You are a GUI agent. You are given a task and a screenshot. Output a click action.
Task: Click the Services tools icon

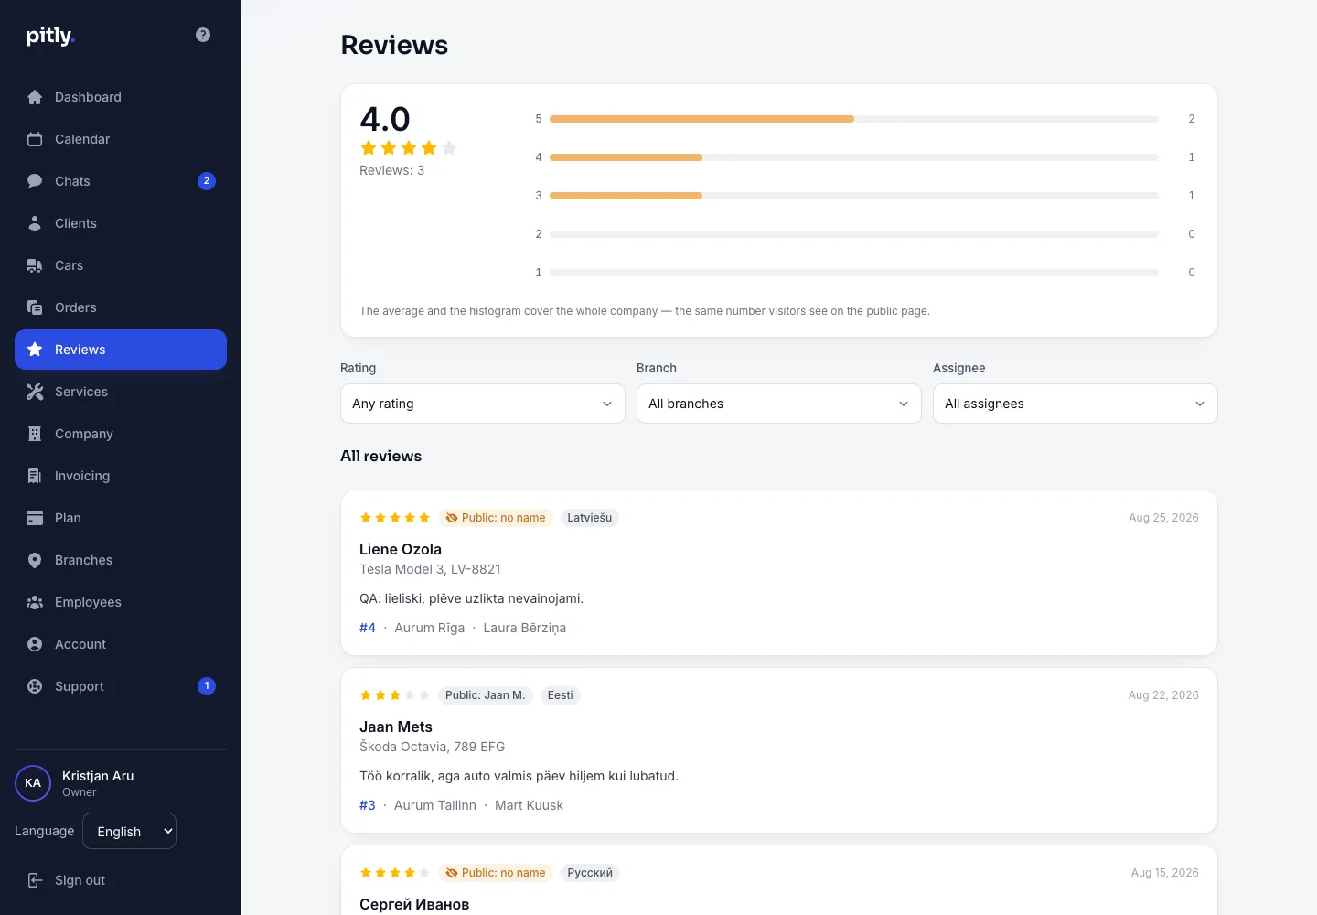(35, 392)
